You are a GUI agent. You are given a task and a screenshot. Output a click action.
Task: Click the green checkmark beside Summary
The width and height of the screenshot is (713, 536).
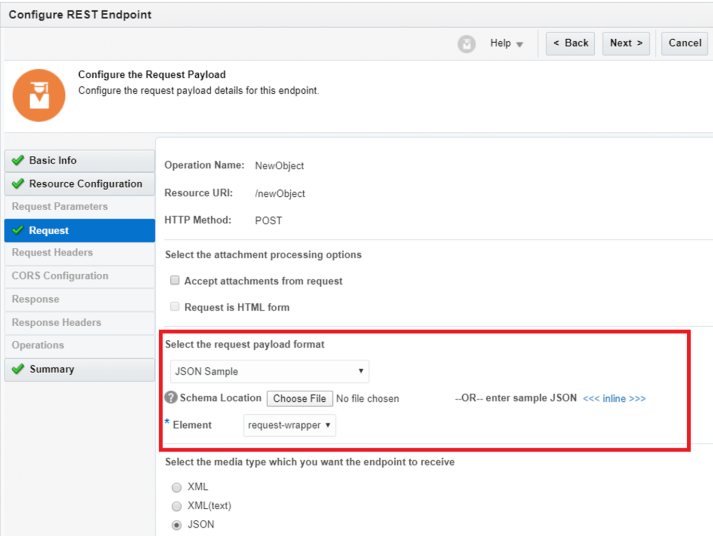(x=16, y=368)
